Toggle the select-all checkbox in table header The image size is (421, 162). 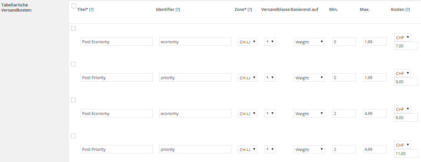[74, 6]
